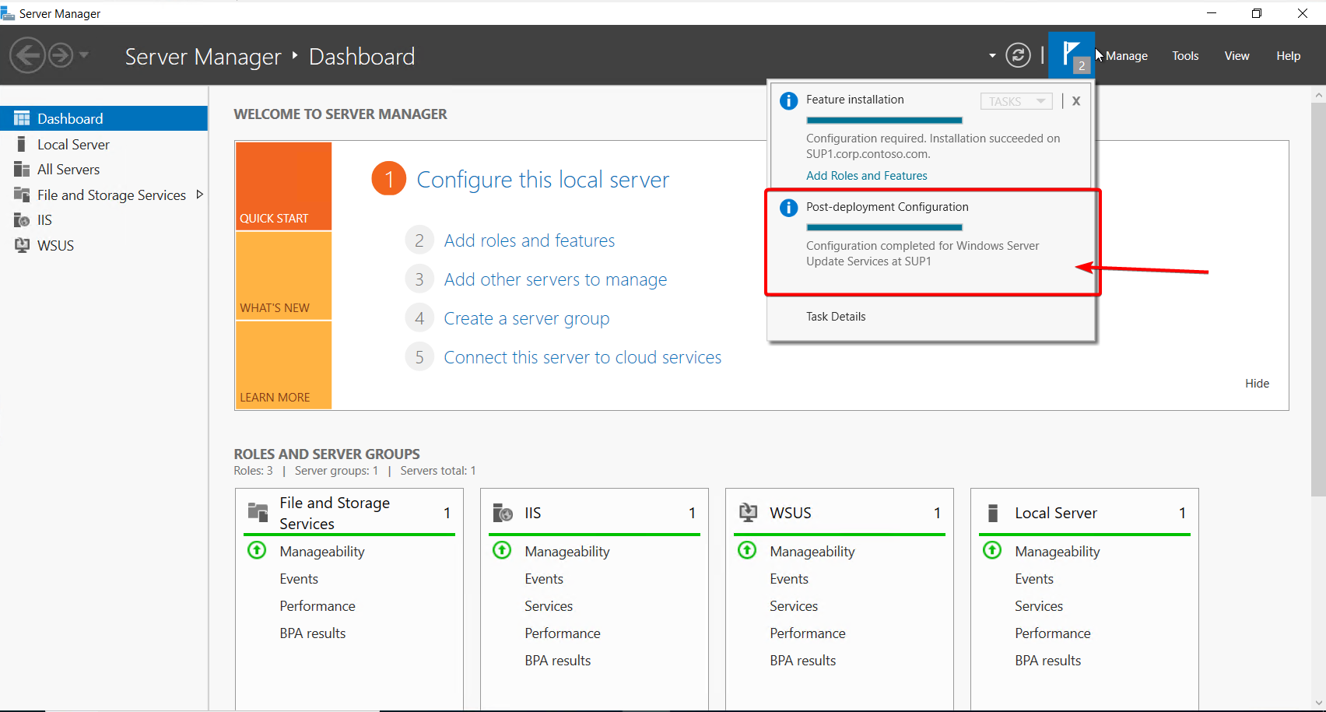The width and height of the screenshot is (1326, 712).
Task: Open the What's New tile
Action: coord(283,275)
